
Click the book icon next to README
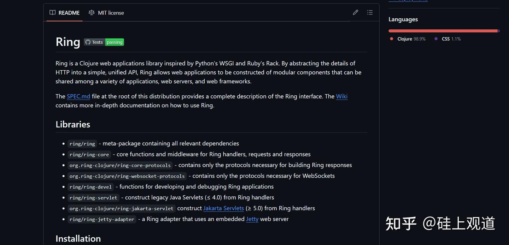(x=52, y=12)
